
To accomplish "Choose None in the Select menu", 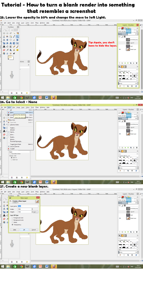I will pos(20,112).
